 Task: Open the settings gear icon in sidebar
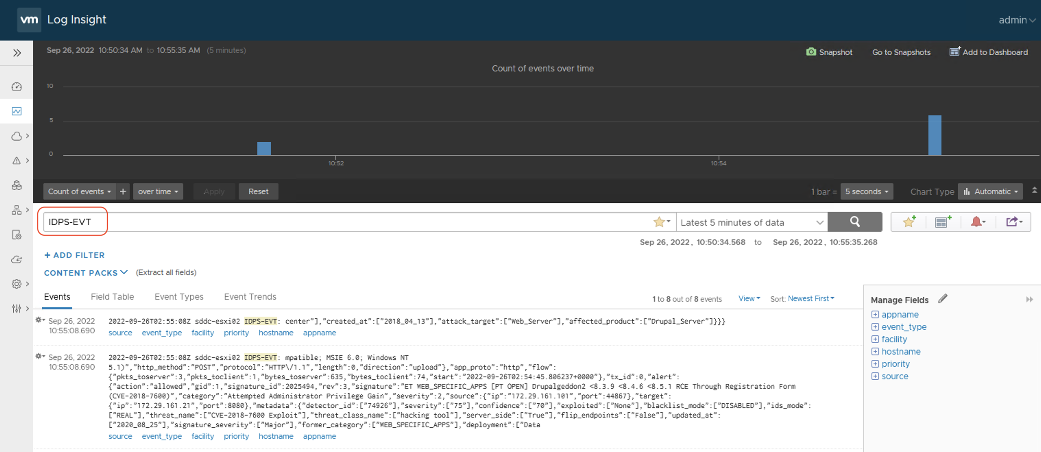(x=16, y=284)
